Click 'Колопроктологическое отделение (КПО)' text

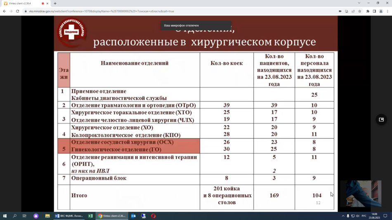click(126, 135)
